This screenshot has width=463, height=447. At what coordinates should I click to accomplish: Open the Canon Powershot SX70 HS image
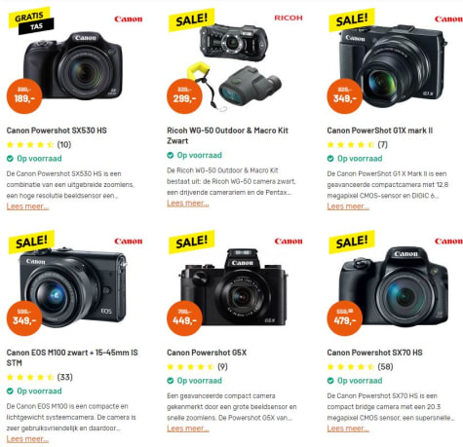(394, 286)
